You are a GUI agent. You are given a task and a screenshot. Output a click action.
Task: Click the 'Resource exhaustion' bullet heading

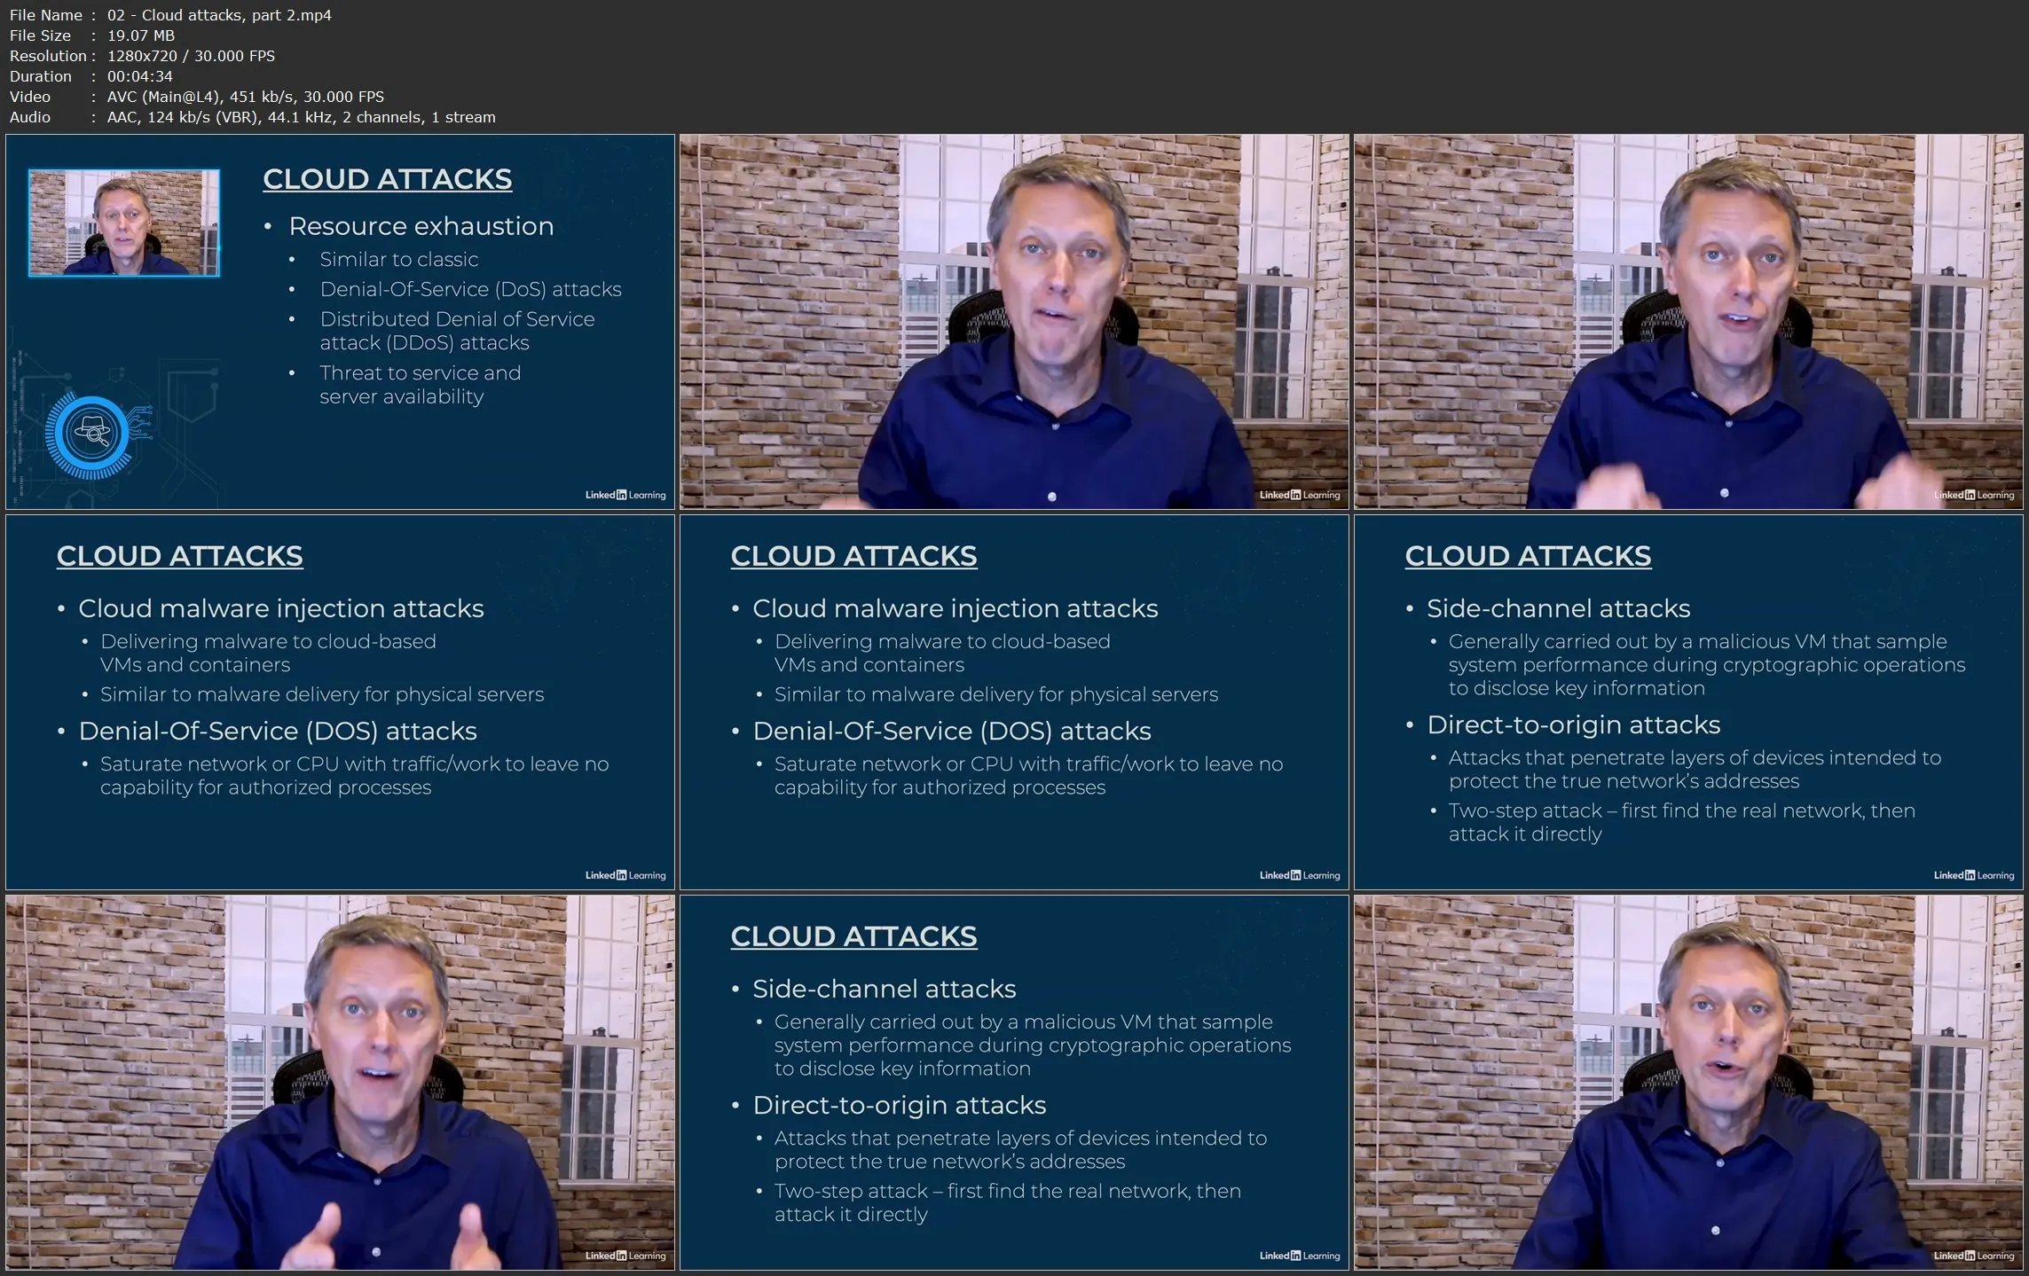421,226
